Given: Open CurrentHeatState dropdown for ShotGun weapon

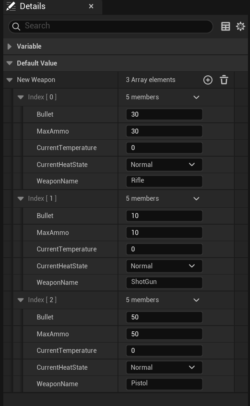Looking at the screenshot, I should pos(164,266).
